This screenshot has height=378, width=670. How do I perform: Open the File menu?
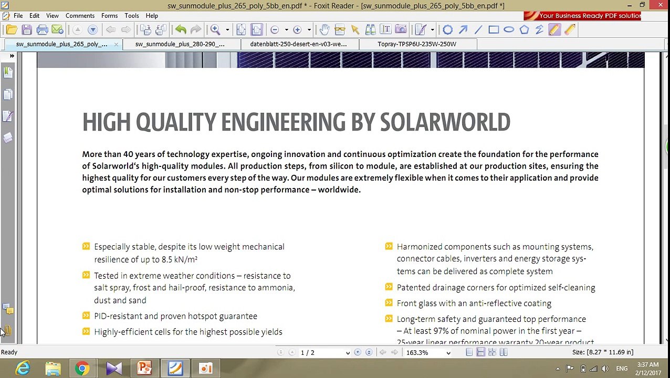[18, 16]
